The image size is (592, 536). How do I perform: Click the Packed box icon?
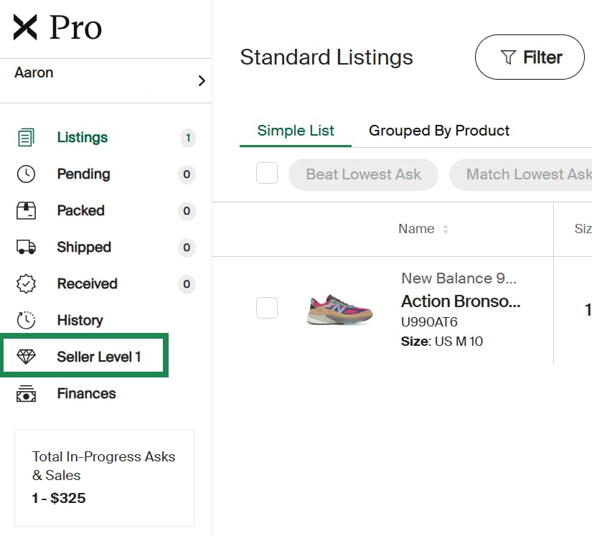pos(26,211)
